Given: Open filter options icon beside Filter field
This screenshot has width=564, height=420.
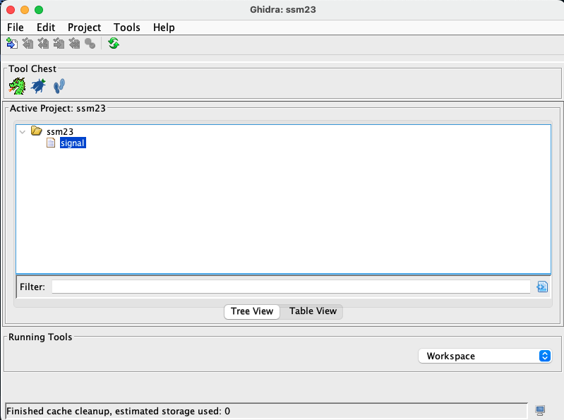Looking at the screenshot, I should tap(542, 287).
